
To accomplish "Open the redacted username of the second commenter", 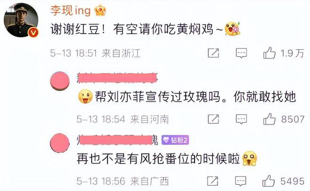I will pos(117,78).
